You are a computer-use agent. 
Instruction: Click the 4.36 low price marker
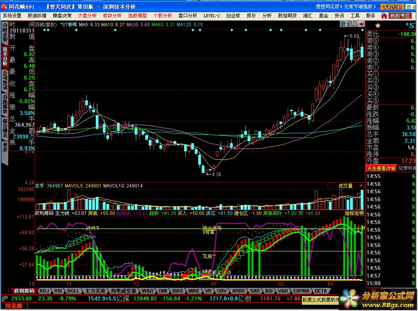(x=214, y=175)
